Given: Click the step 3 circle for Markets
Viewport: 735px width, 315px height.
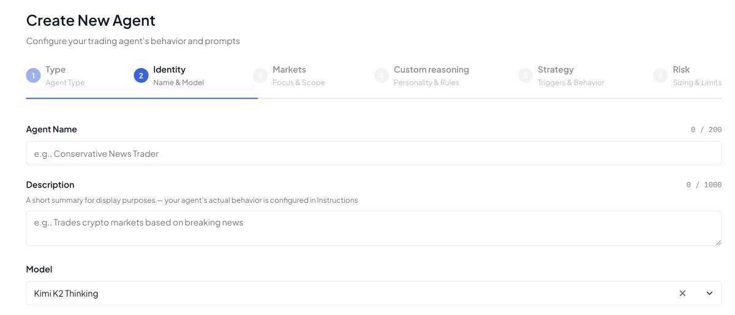Looking at the screenshot, I should 260,76.
